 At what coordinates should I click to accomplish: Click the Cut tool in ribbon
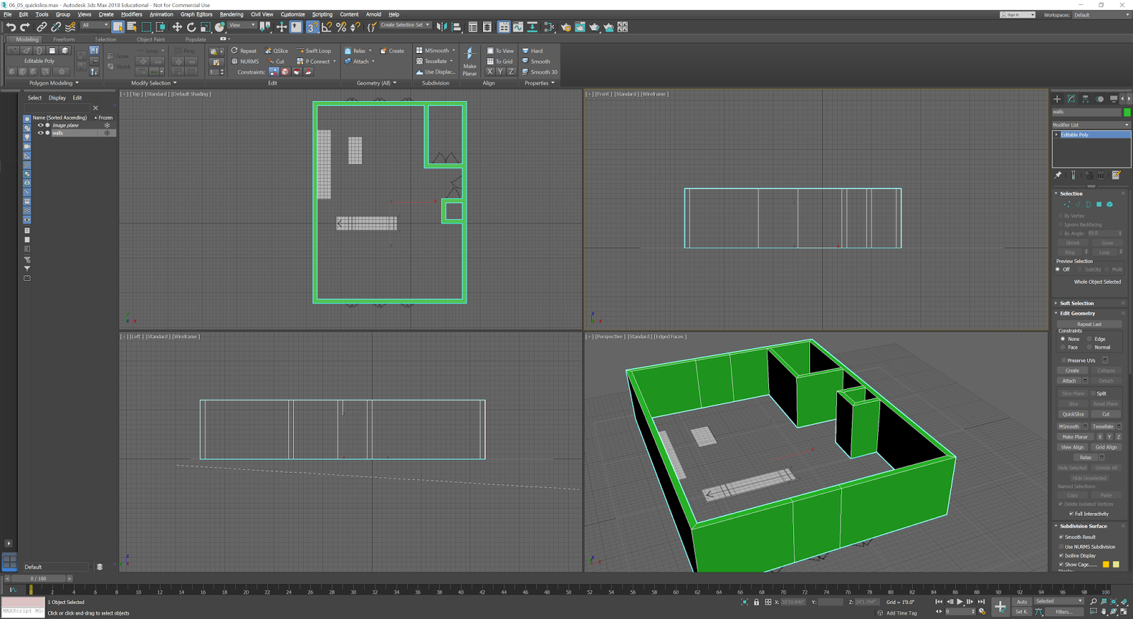tap(275, 62)
